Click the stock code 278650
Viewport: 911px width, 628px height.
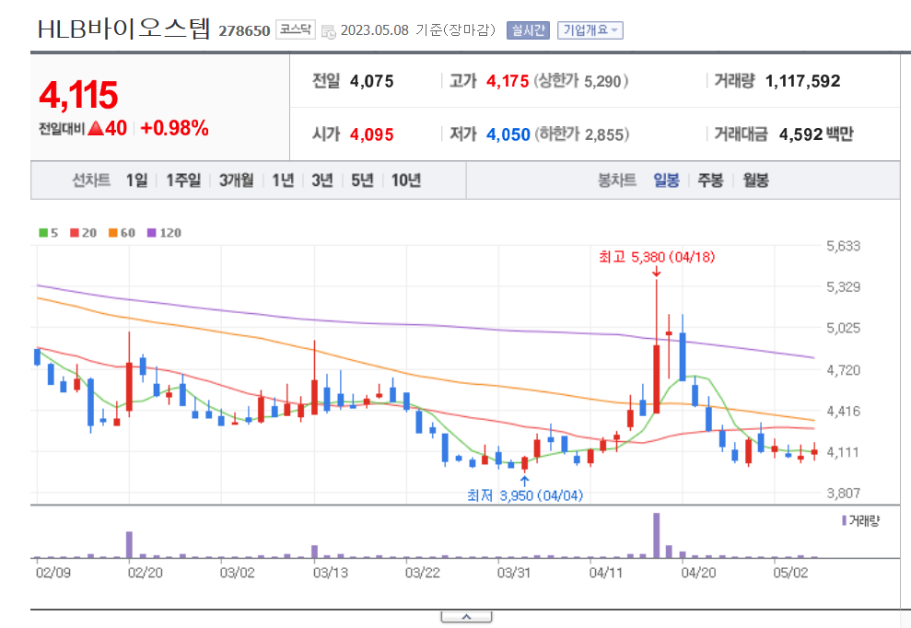tap(244, 30)
